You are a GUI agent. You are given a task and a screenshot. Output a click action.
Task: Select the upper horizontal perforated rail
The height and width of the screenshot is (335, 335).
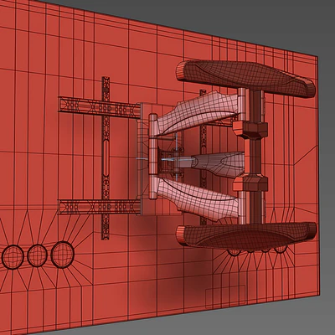coord(99,107)
